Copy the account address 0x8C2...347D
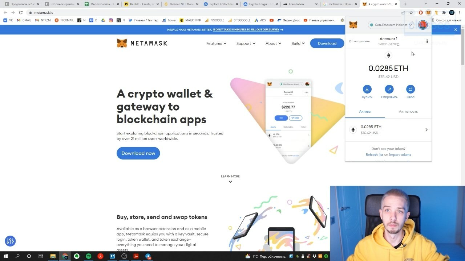The image size is (465, 261). pos(388,44)
